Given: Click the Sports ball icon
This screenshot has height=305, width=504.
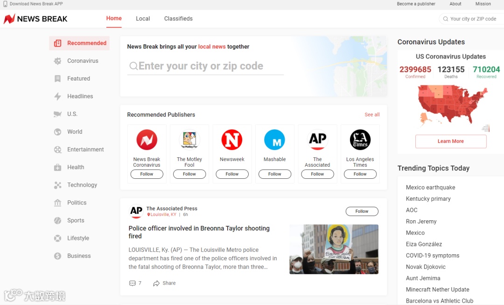Looking at the screenshot, I should tap(57, 221).
